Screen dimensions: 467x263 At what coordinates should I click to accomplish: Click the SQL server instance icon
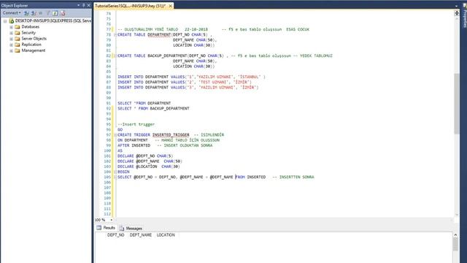click(12, 21)
